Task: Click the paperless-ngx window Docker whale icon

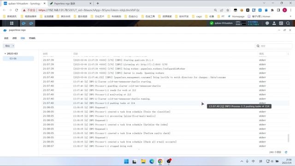Action: click(5, 30)
